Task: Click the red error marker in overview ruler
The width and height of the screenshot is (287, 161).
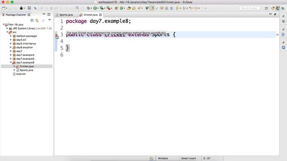Action: pos(277,34)
